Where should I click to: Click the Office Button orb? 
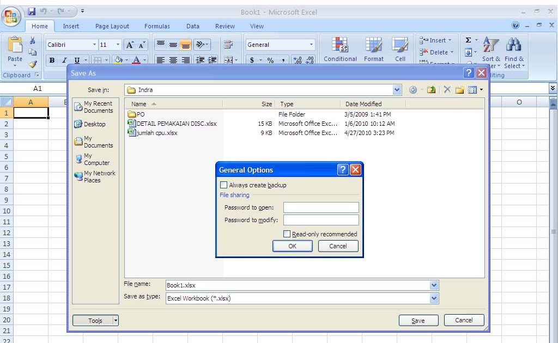11,16
